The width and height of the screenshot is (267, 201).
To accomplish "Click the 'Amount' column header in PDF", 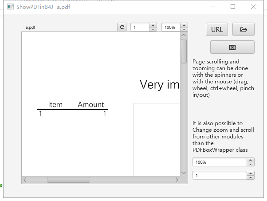I will [x=91, y=104].
